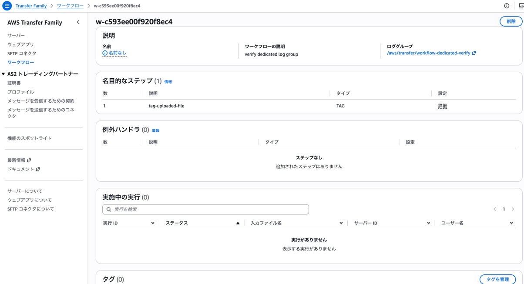Click the Transfer Family breadcrumb link

tap(31, 6)
